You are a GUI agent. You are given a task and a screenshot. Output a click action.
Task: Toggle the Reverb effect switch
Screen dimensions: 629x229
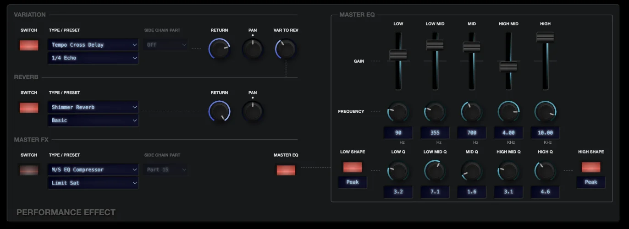tap(29, 108)
